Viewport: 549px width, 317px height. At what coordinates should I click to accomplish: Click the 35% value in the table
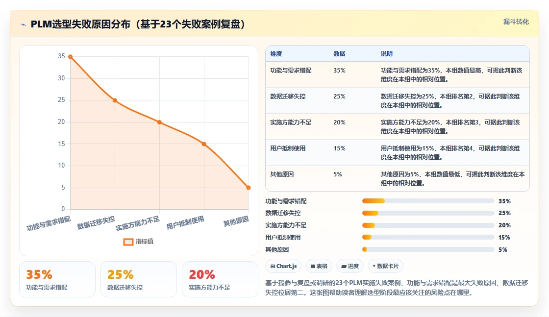(339, 71)
